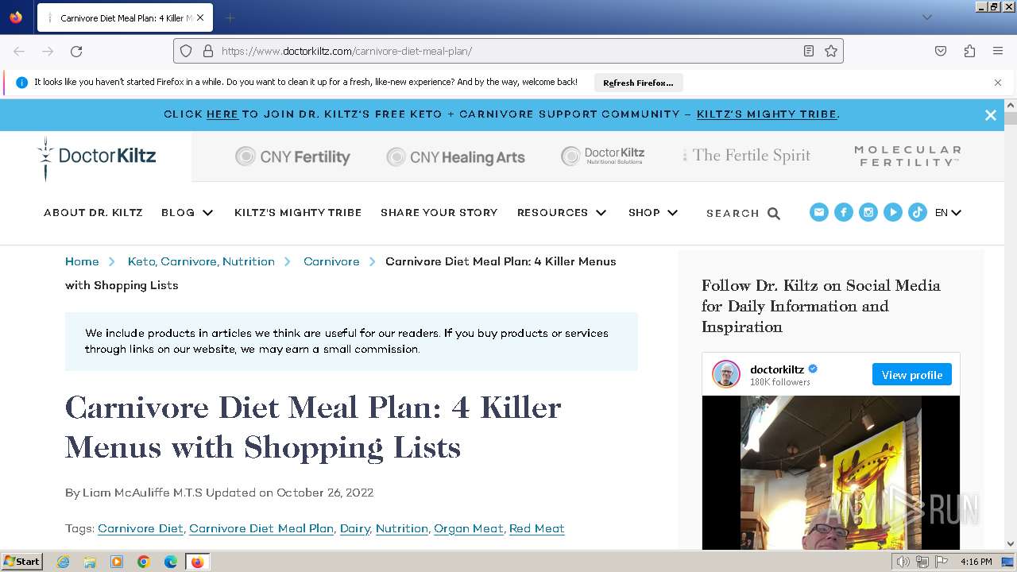Image resolution: width=1017 pixels, height=572 pixels.
Task: Expand the SHOP dropdown menu
Action: (x=653, y=213)
